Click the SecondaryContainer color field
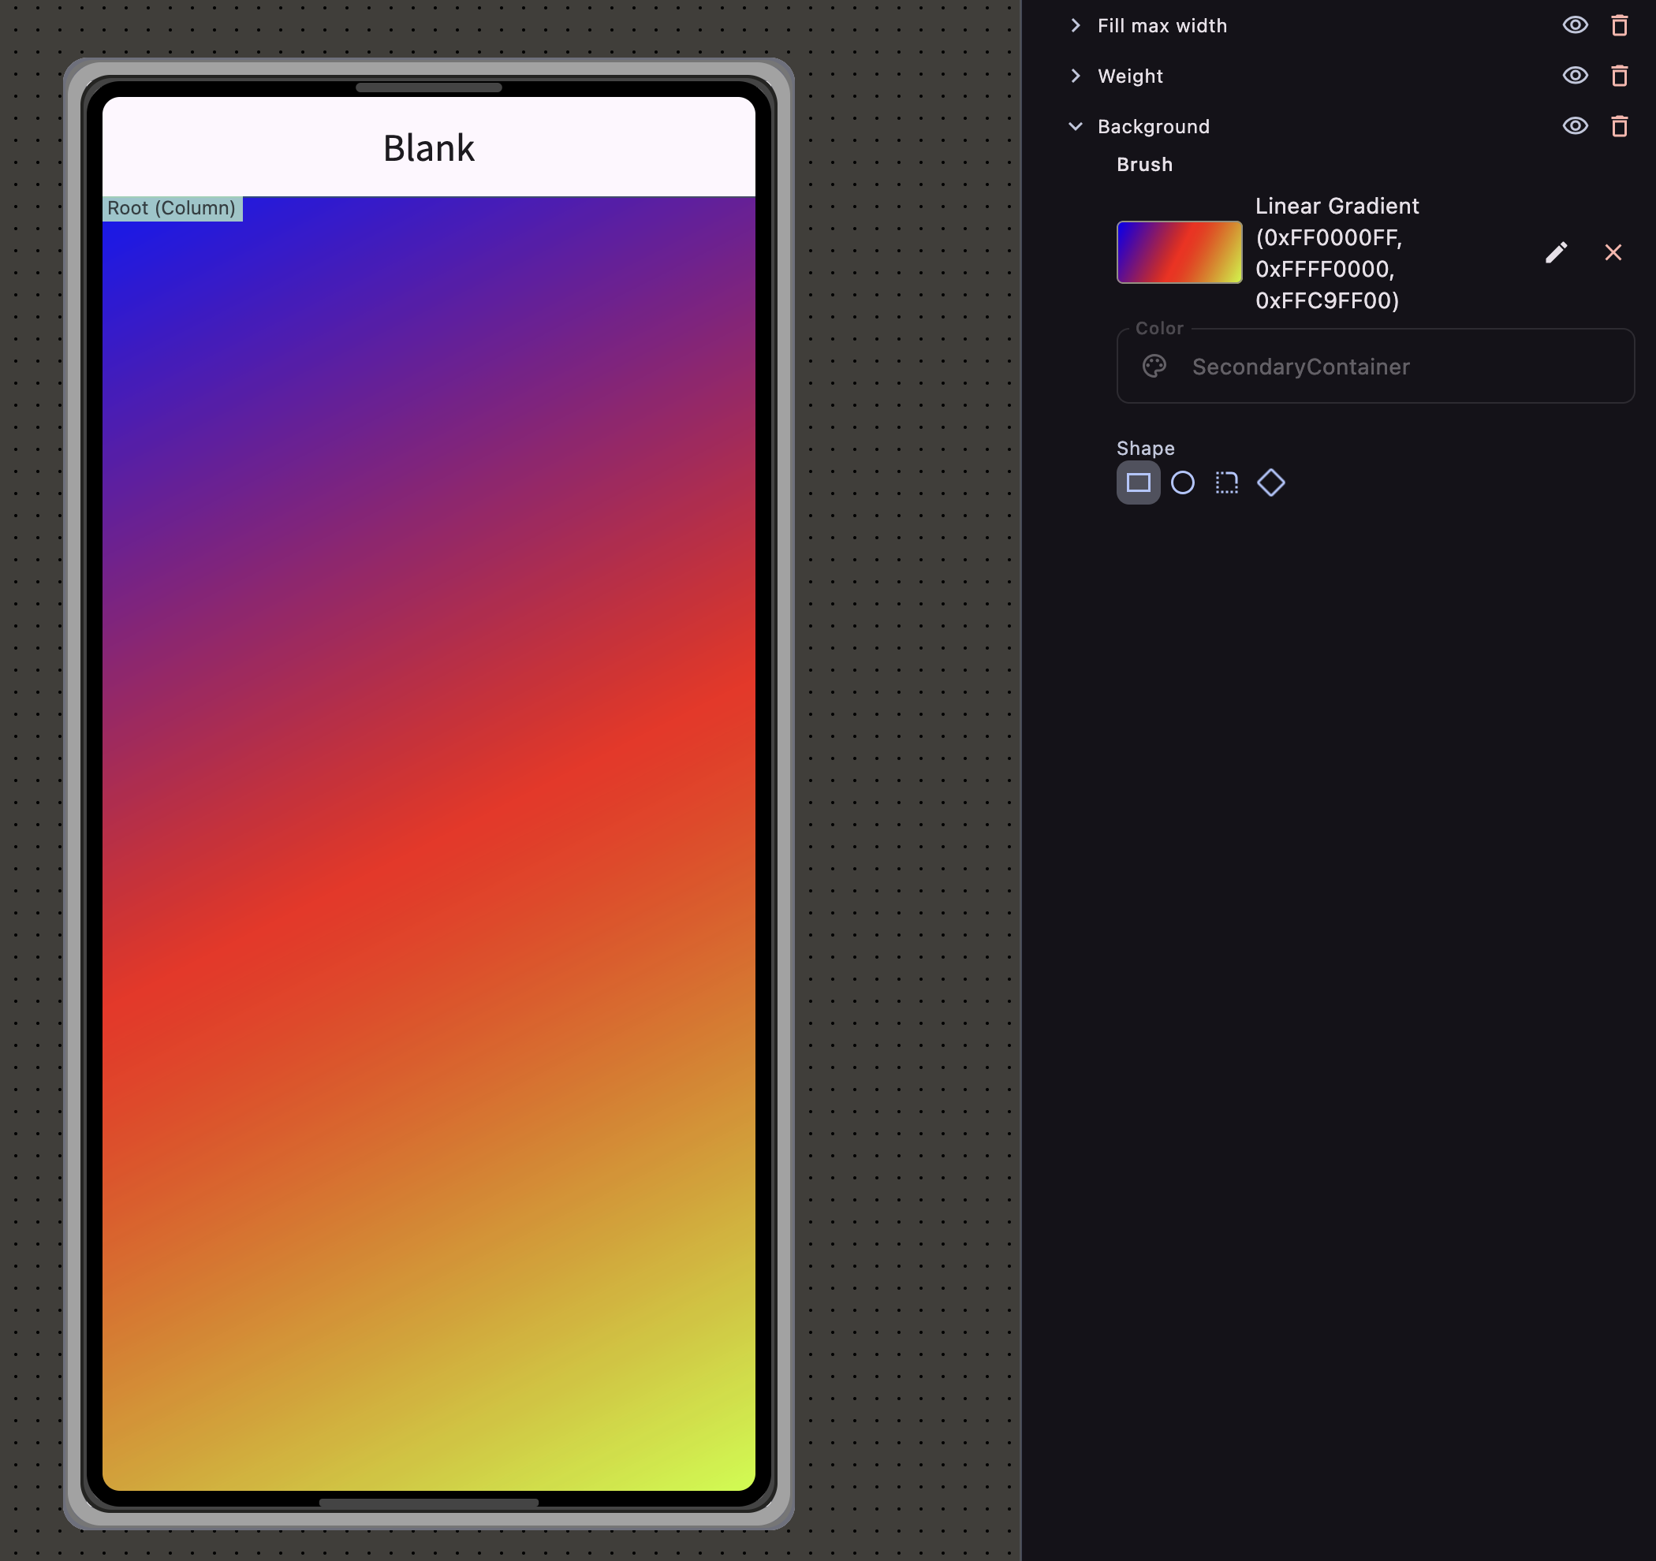 click(1374, 367)
